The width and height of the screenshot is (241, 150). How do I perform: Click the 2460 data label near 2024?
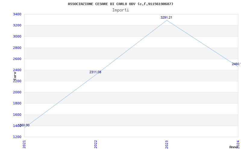pos(236,64)
